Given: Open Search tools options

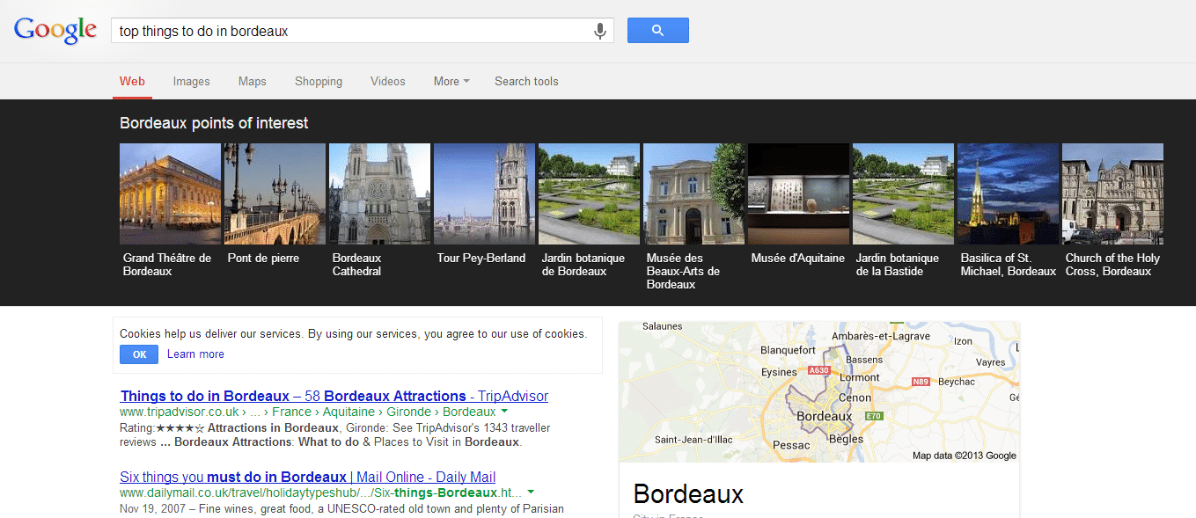Looking at the screenshot, I should 526,81.
